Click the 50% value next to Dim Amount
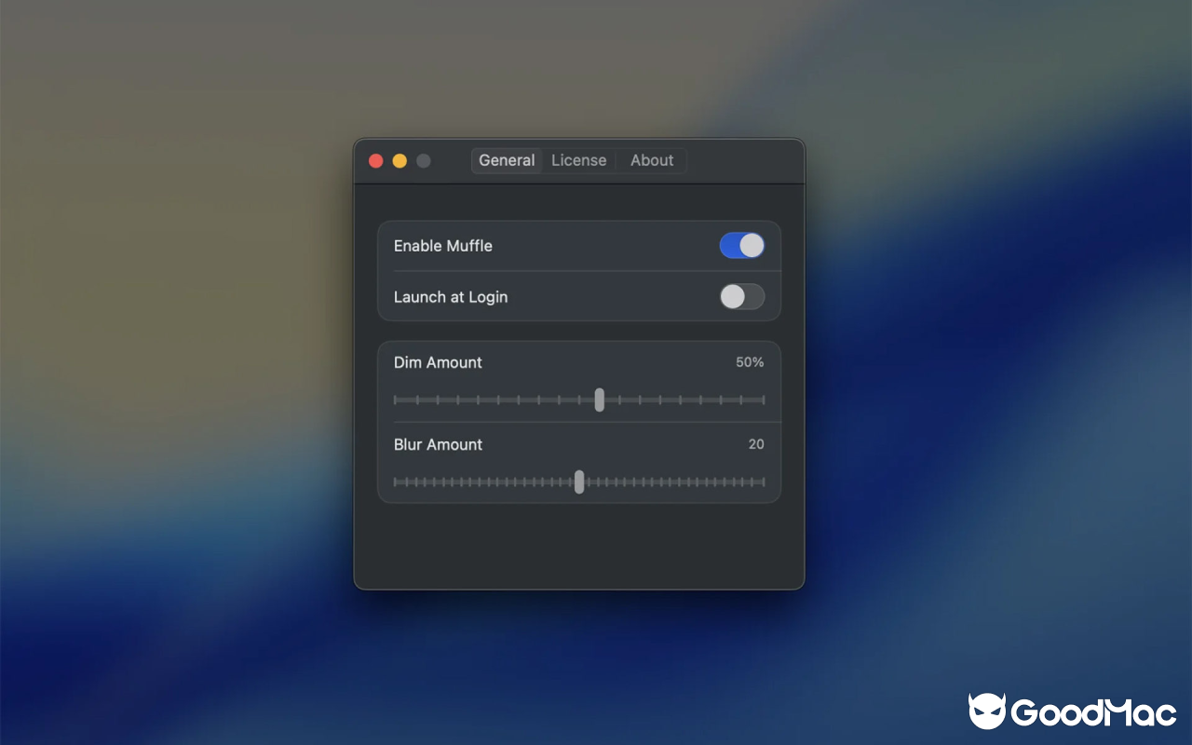Viewport: 1192px width, 745px height. [749, 362]
